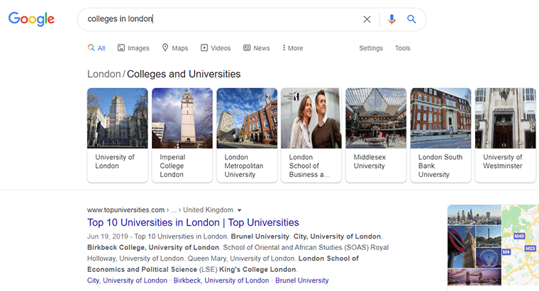Viewport: 539px width, 291px height.
Task: Switch to the Maps tab
Action: point(175,48)
